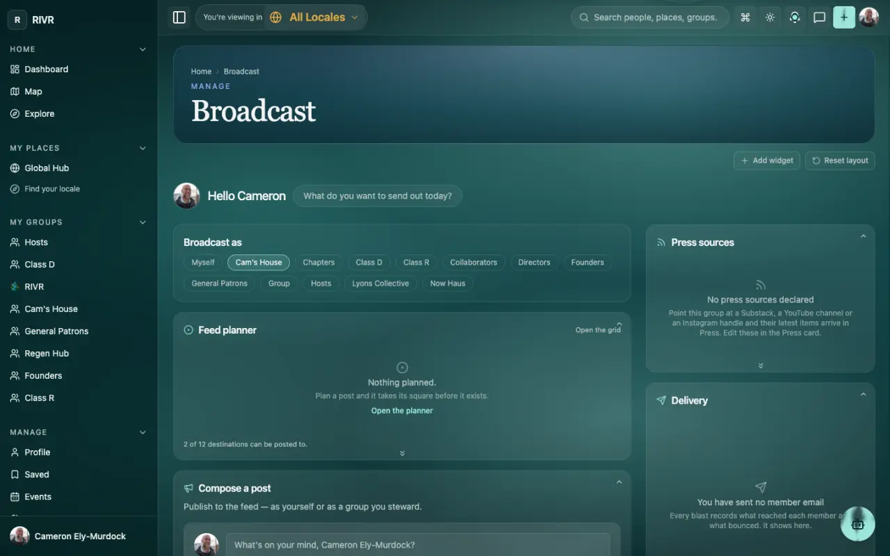
Task: Open the user avatar in top bar
Action: 869,17
